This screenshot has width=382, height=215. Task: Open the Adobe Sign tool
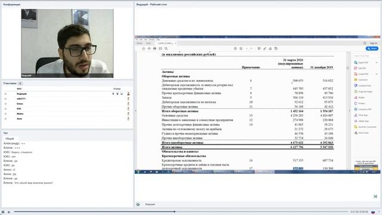pyautogui.click(x=362, y=121)
